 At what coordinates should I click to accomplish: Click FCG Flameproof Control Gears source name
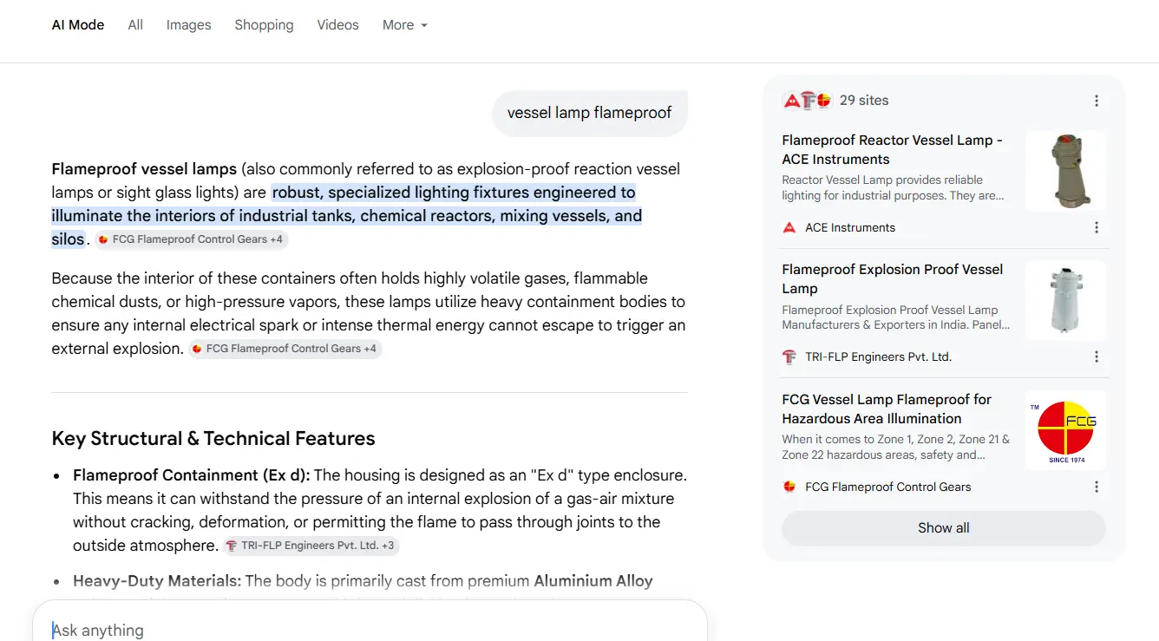coord(888,487)
